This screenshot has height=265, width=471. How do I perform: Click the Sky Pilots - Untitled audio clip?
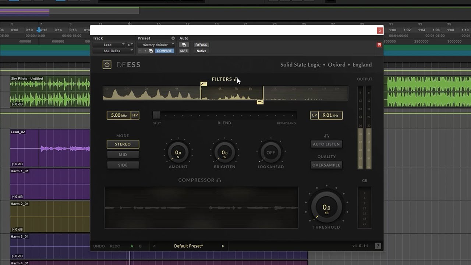tap(50, 92)
